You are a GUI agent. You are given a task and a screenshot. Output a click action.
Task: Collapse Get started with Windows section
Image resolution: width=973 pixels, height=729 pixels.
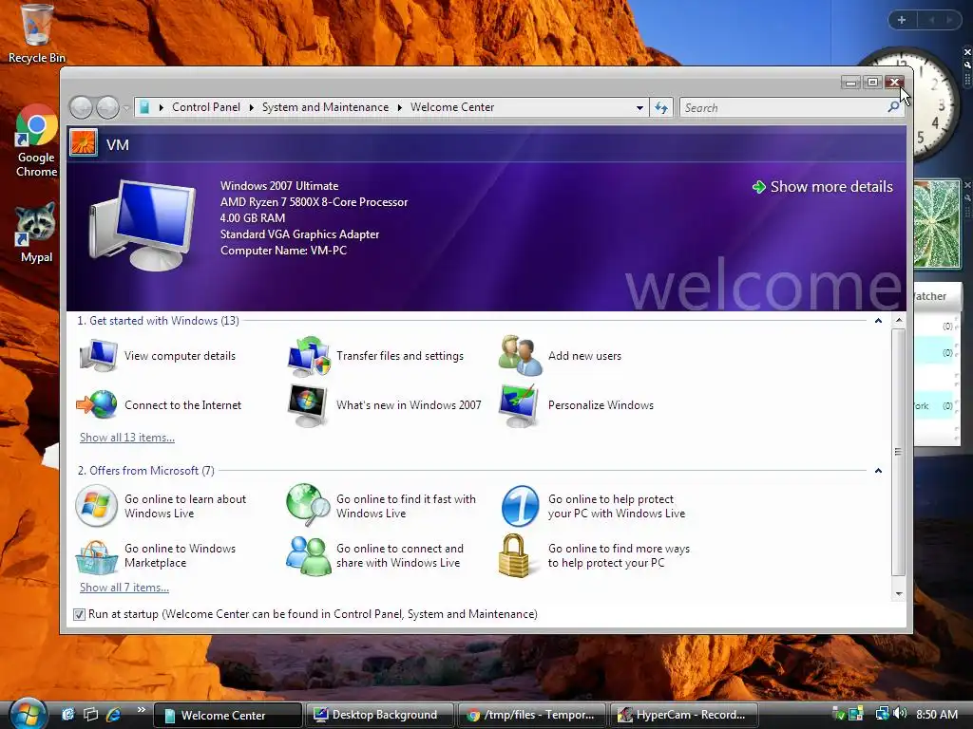(878, 321)
